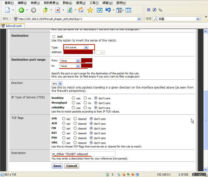Image resolution: width=208 pixels, height=177 pixels.
Task: Open the 檢視(V) view menu
Action: [x=35, y=3]
